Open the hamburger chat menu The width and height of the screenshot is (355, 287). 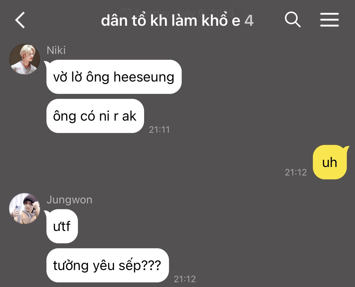[330, 20]
